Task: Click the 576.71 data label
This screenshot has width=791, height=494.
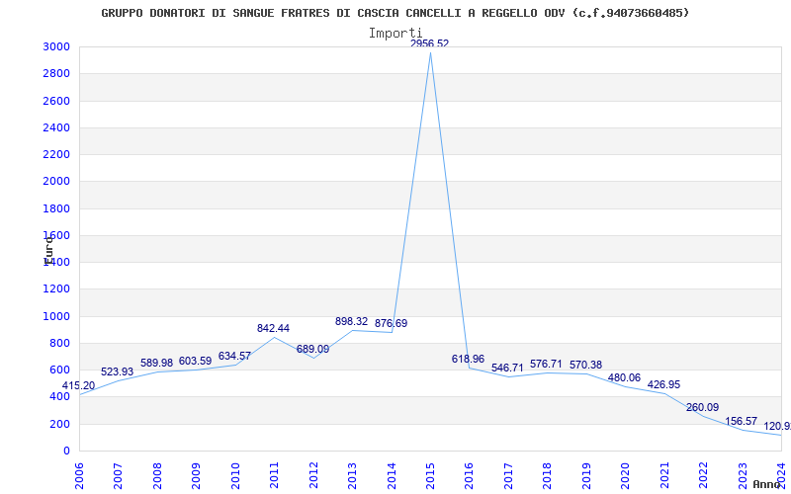Action: tap(546, 364)
